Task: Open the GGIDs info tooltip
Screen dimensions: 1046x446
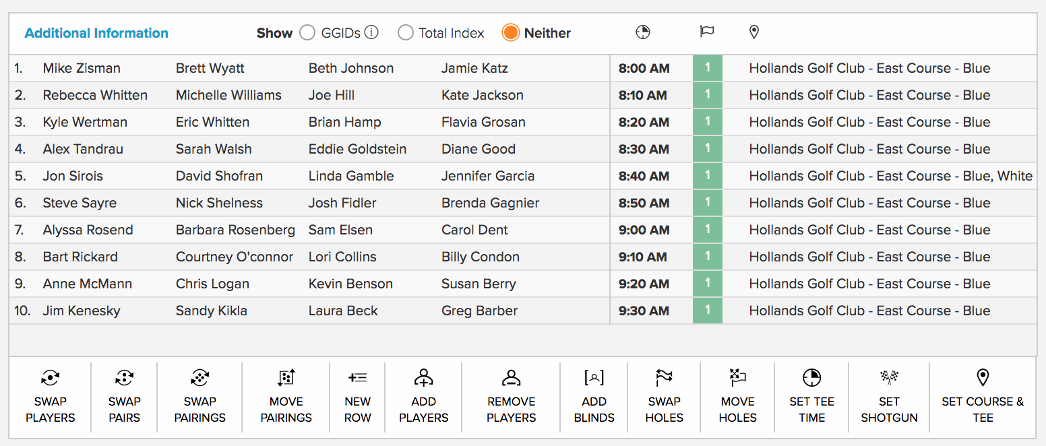Action: coord(371,32)
